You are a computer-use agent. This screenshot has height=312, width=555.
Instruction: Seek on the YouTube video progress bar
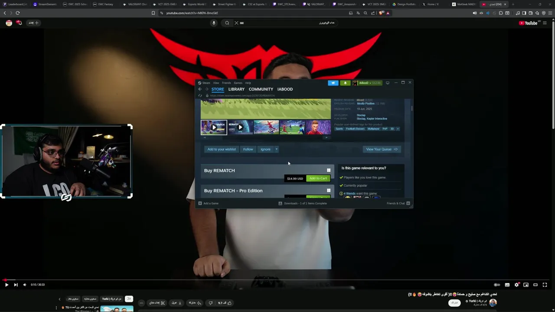click(x=277, y=280)
